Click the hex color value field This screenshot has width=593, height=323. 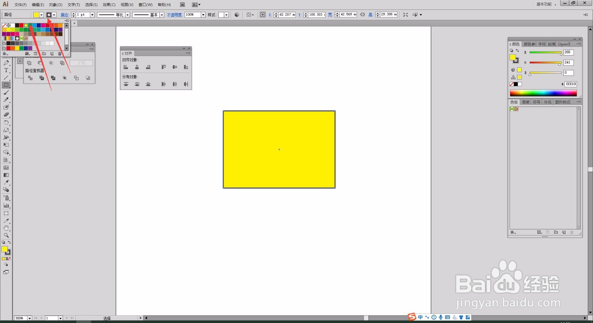click(571, 84)
